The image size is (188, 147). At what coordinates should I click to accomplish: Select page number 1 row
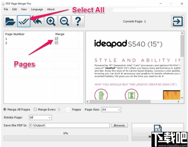(44, 39)
